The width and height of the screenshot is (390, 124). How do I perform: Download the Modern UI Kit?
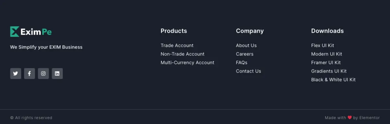point(327,54)
